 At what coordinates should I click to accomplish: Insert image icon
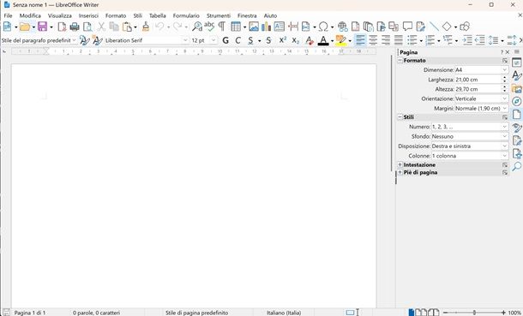[254, 27]
